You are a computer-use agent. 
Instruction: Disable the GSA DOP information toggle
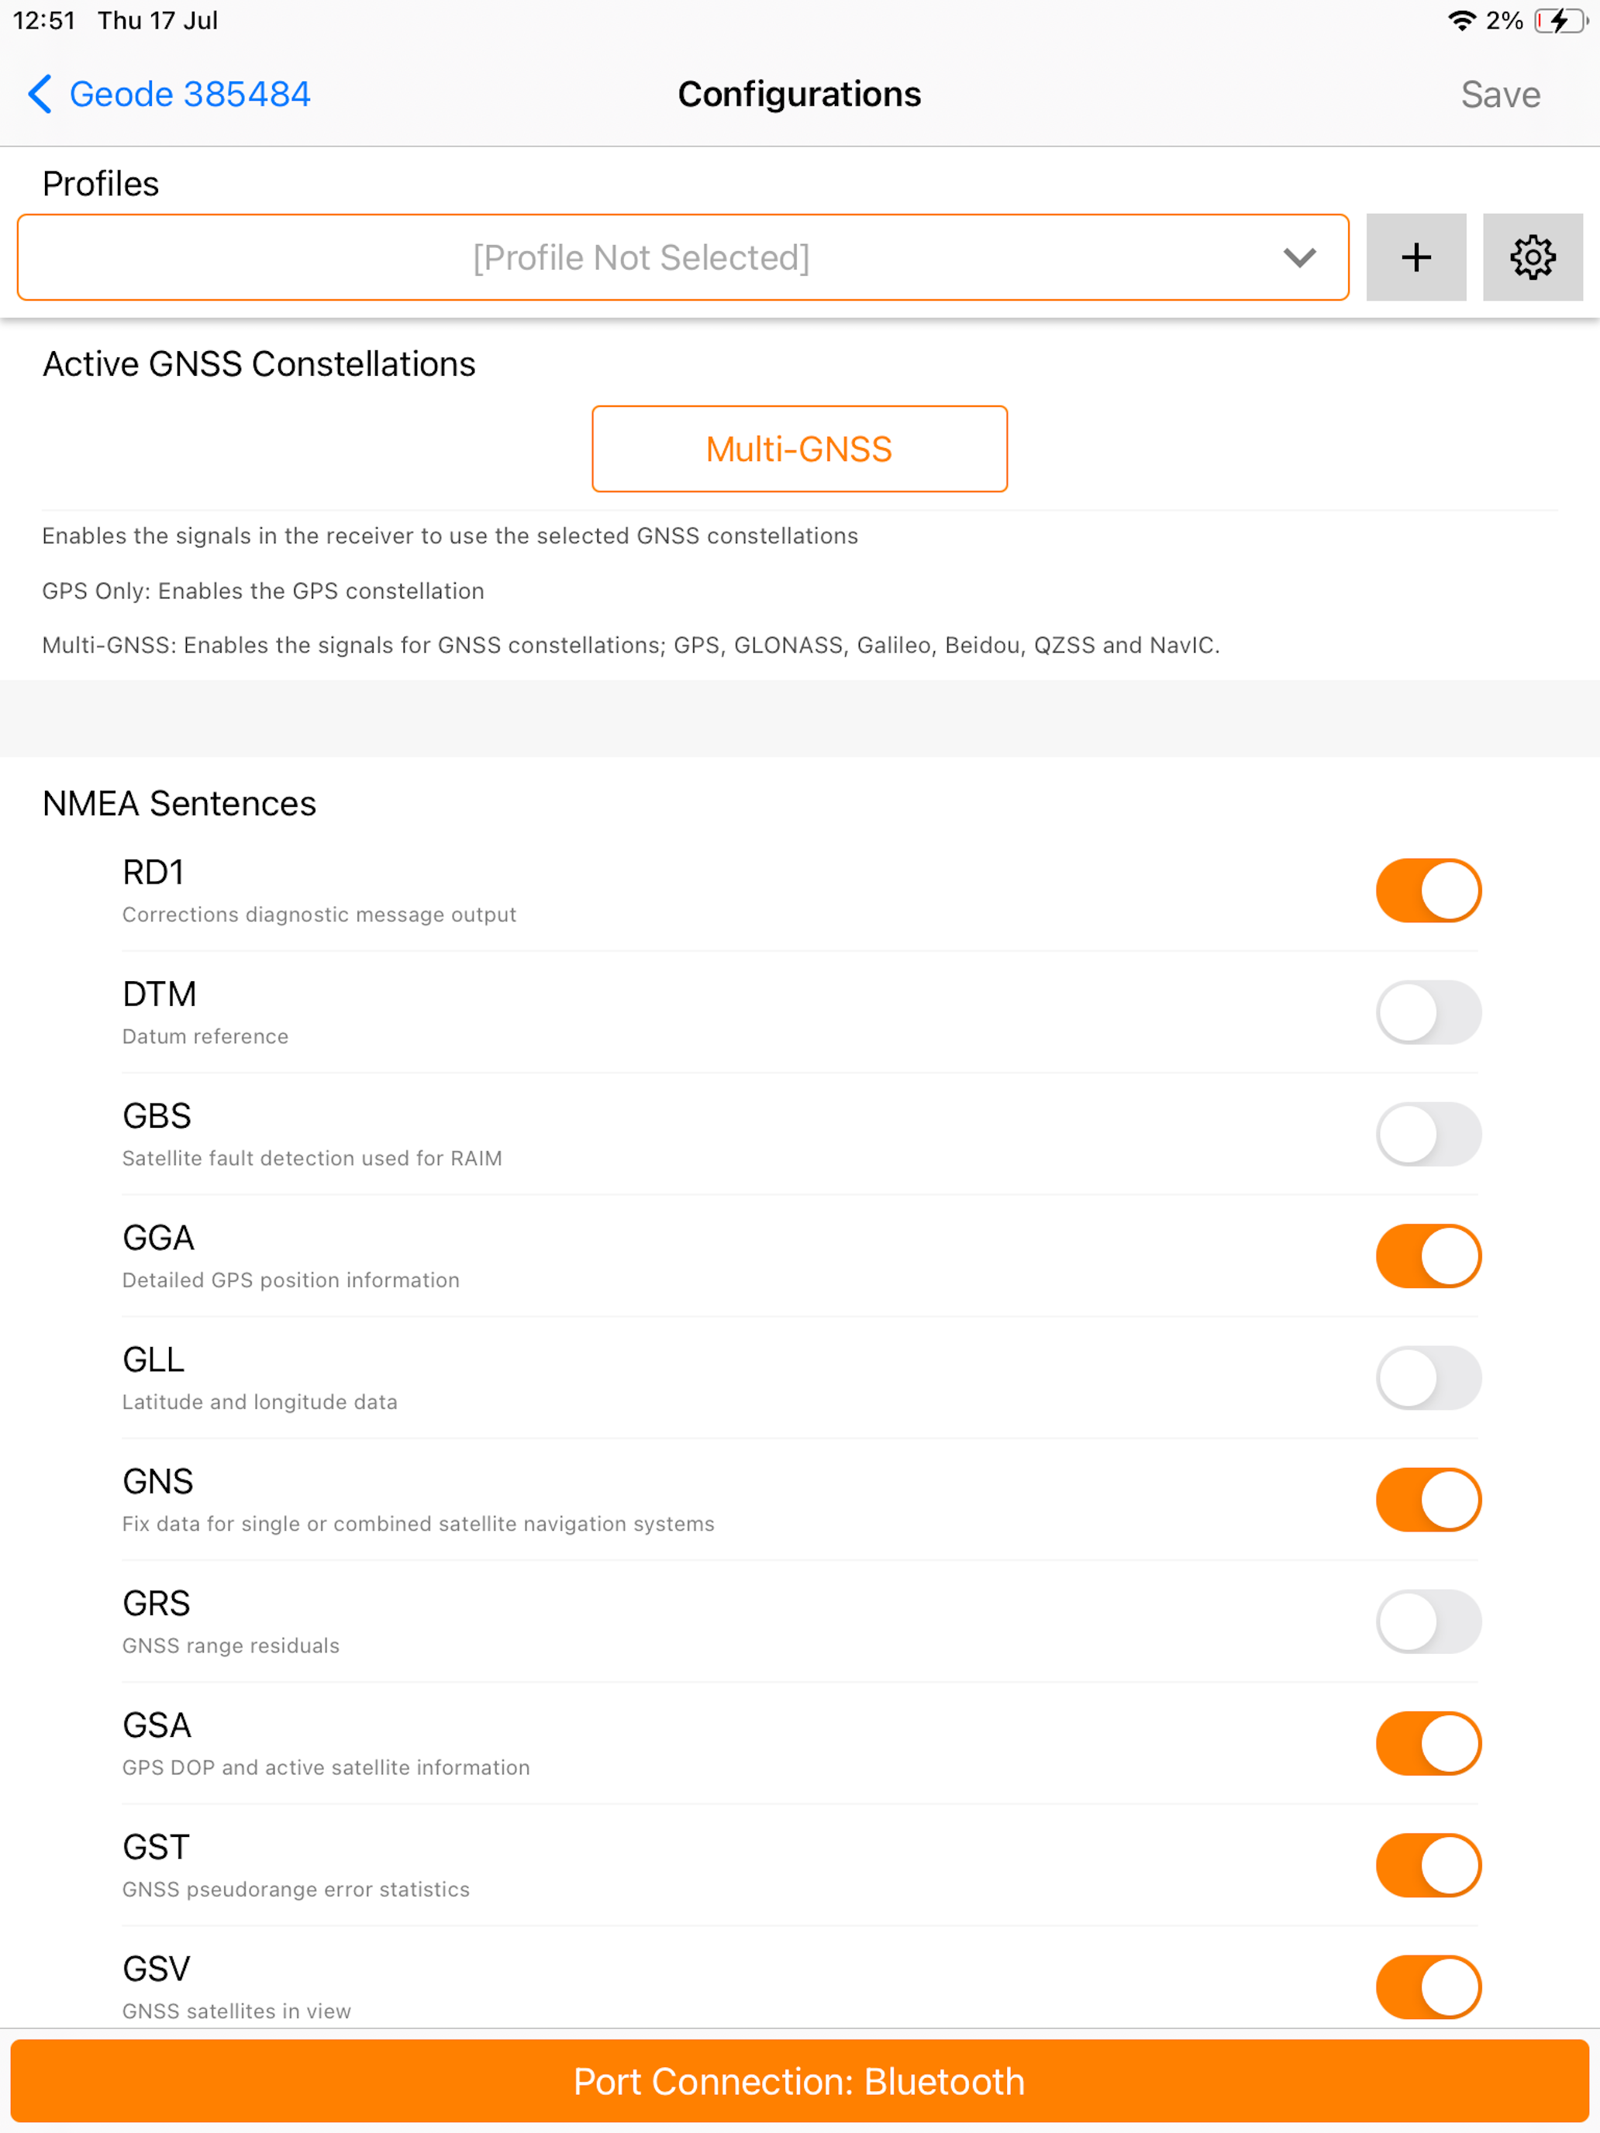(x=1429, y=1743)
